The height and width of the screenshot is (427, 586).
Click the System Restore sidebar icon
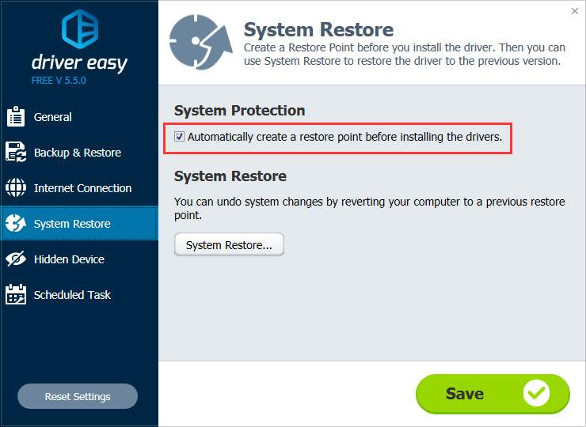(x=16, y=223)
